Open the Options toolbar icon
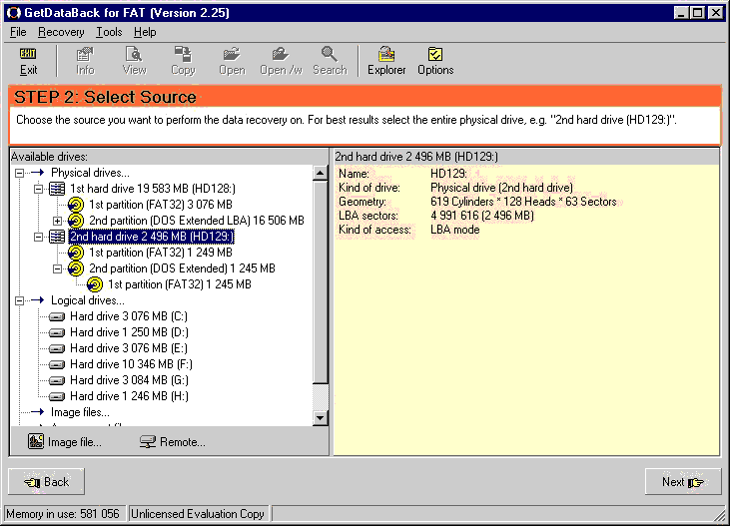 tap(435, 61)
